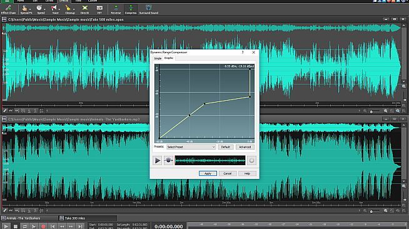Click the preview waveform strip in dialog
Image resolution: width=409 pixels, height=229 pixels.
(210, 160)
